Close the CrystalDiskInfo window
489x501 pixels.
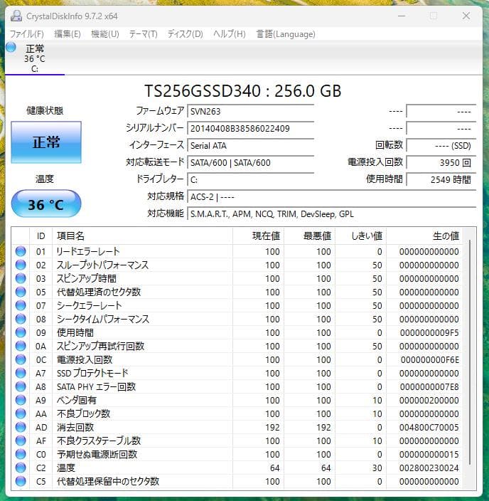click(x=466, y=16)
